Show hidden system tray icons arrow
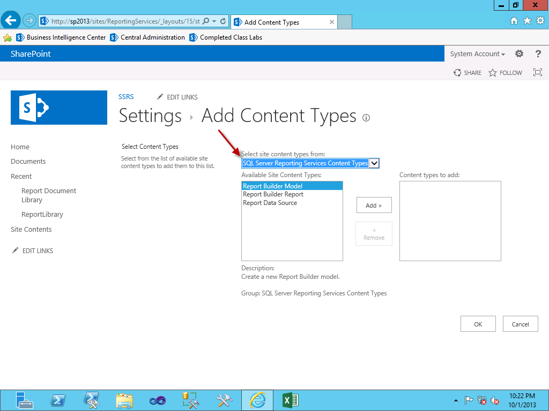Viewport: 549px width, 411px height. [456, 400]
